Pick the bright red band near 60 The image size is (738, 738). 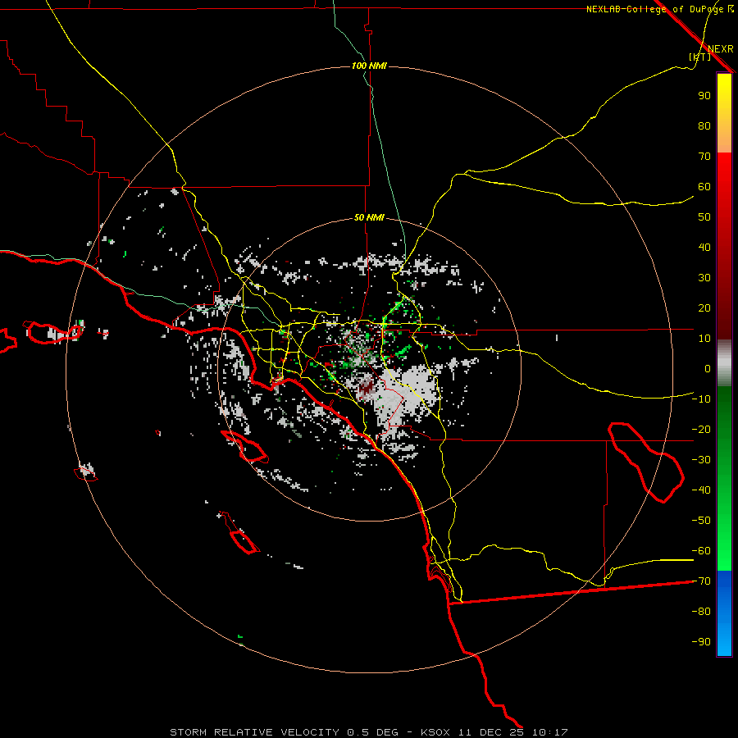724,176
